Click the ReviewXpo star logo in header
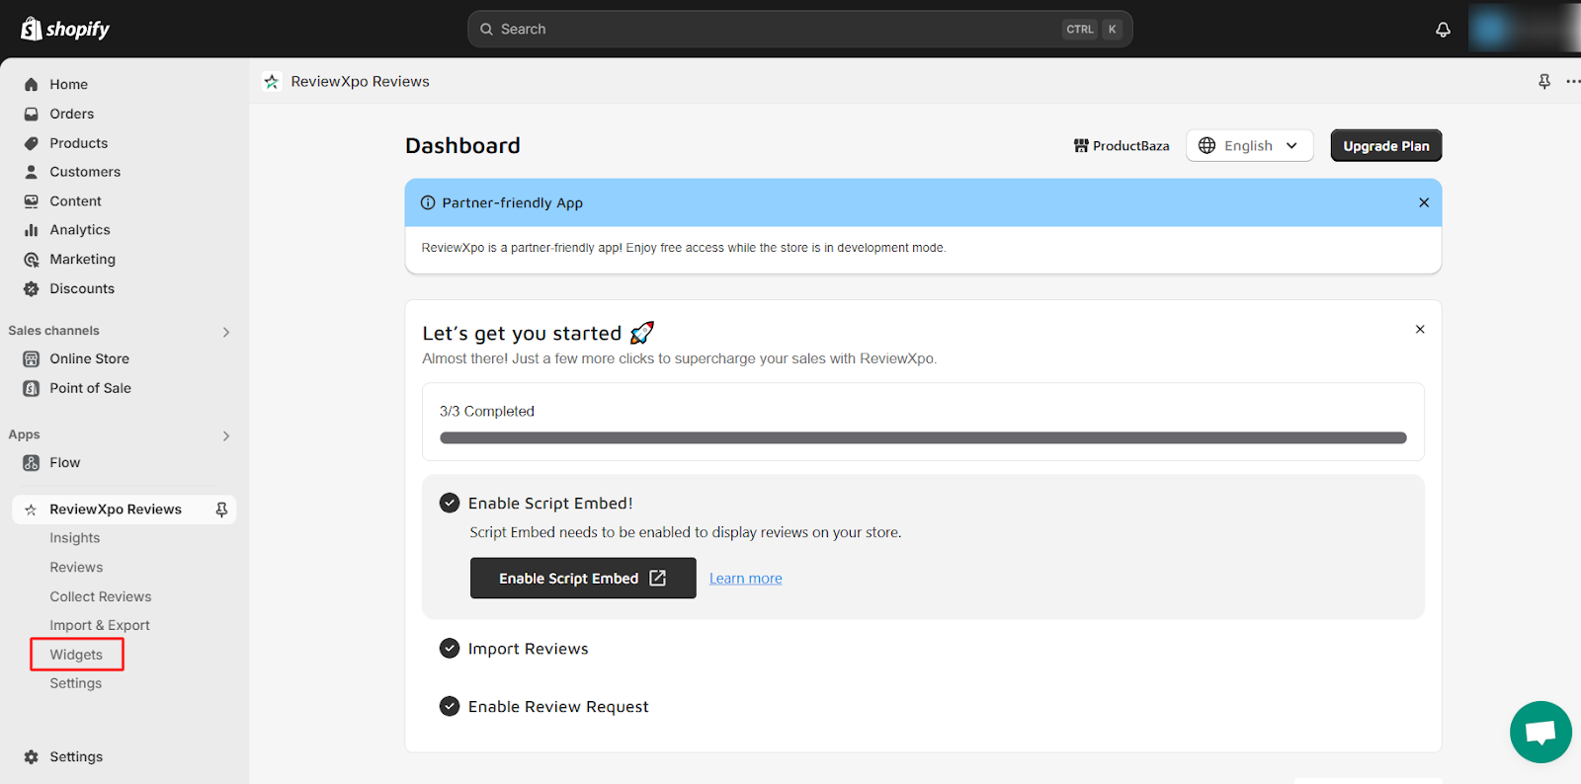The height and width of the screenshot is (784, 1581). (x=272, y=81)
